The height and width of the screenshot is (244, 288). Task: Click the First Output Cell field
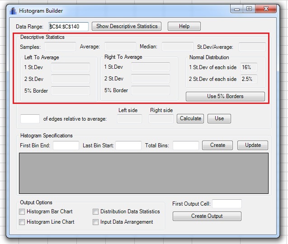tap(227, 204)
